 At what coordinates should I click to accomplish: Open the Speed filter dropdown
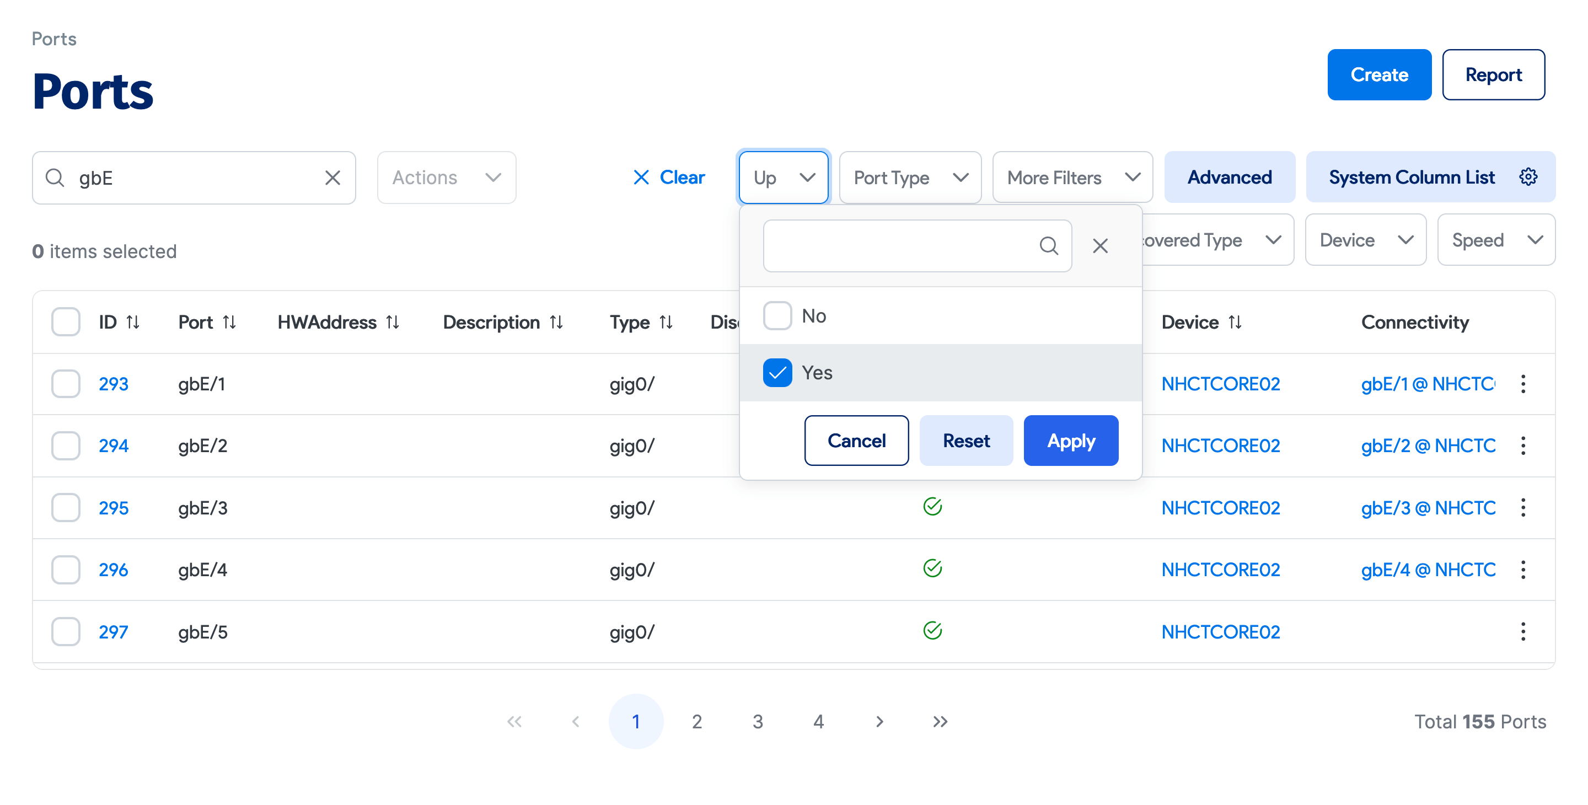[x=1495, y=240]
